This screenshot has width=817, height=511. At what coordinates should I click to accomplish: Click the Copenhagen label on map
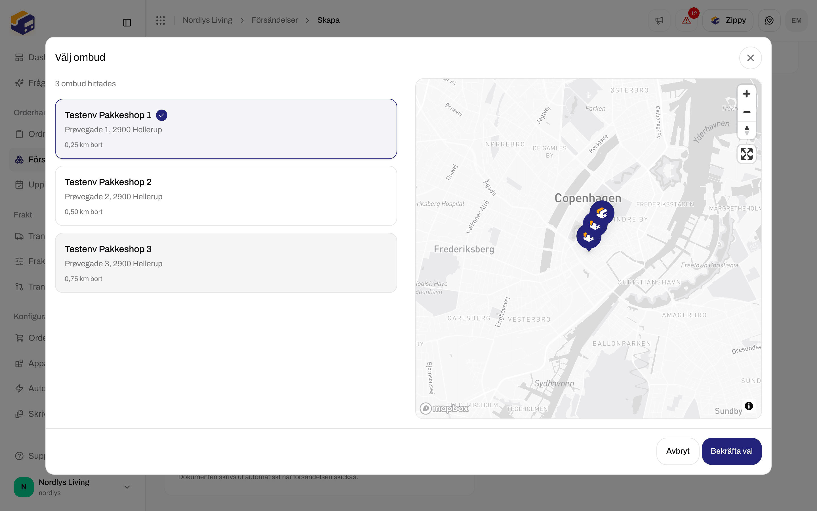(x=588, y=198)
